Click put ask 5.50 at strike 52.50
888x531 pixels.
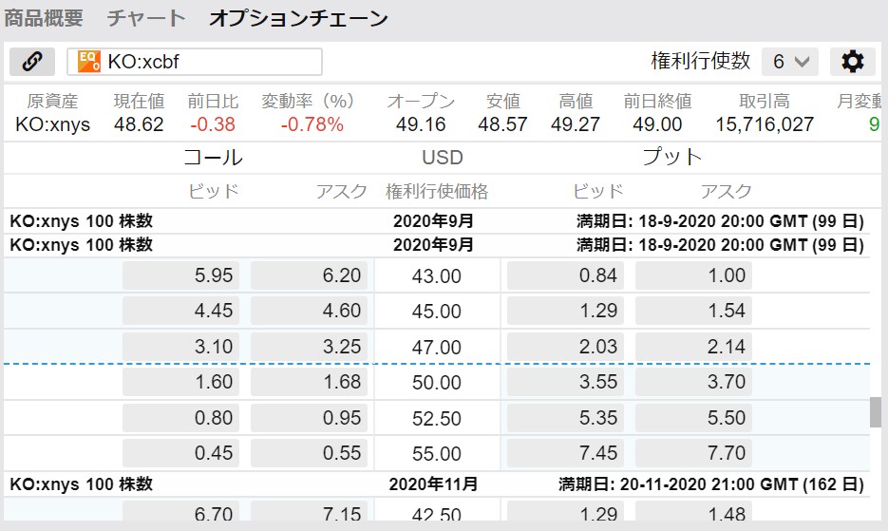[x=693, y=418]
